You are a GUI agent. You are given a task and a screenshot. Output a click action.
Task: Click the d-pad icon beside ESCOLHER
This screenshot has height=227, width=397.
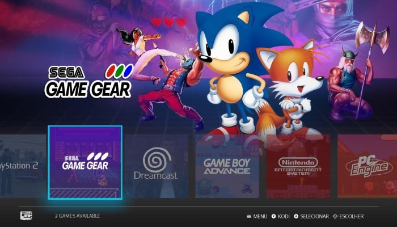pyautogui.click(x=335, y=216)
